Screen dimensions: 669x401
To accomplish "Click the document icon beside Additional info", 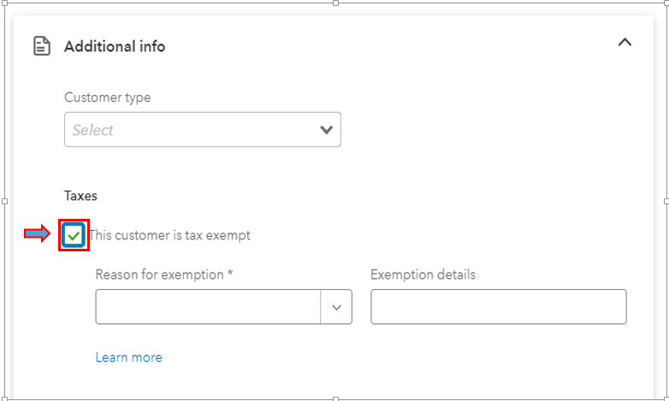I will pos(42,46).
